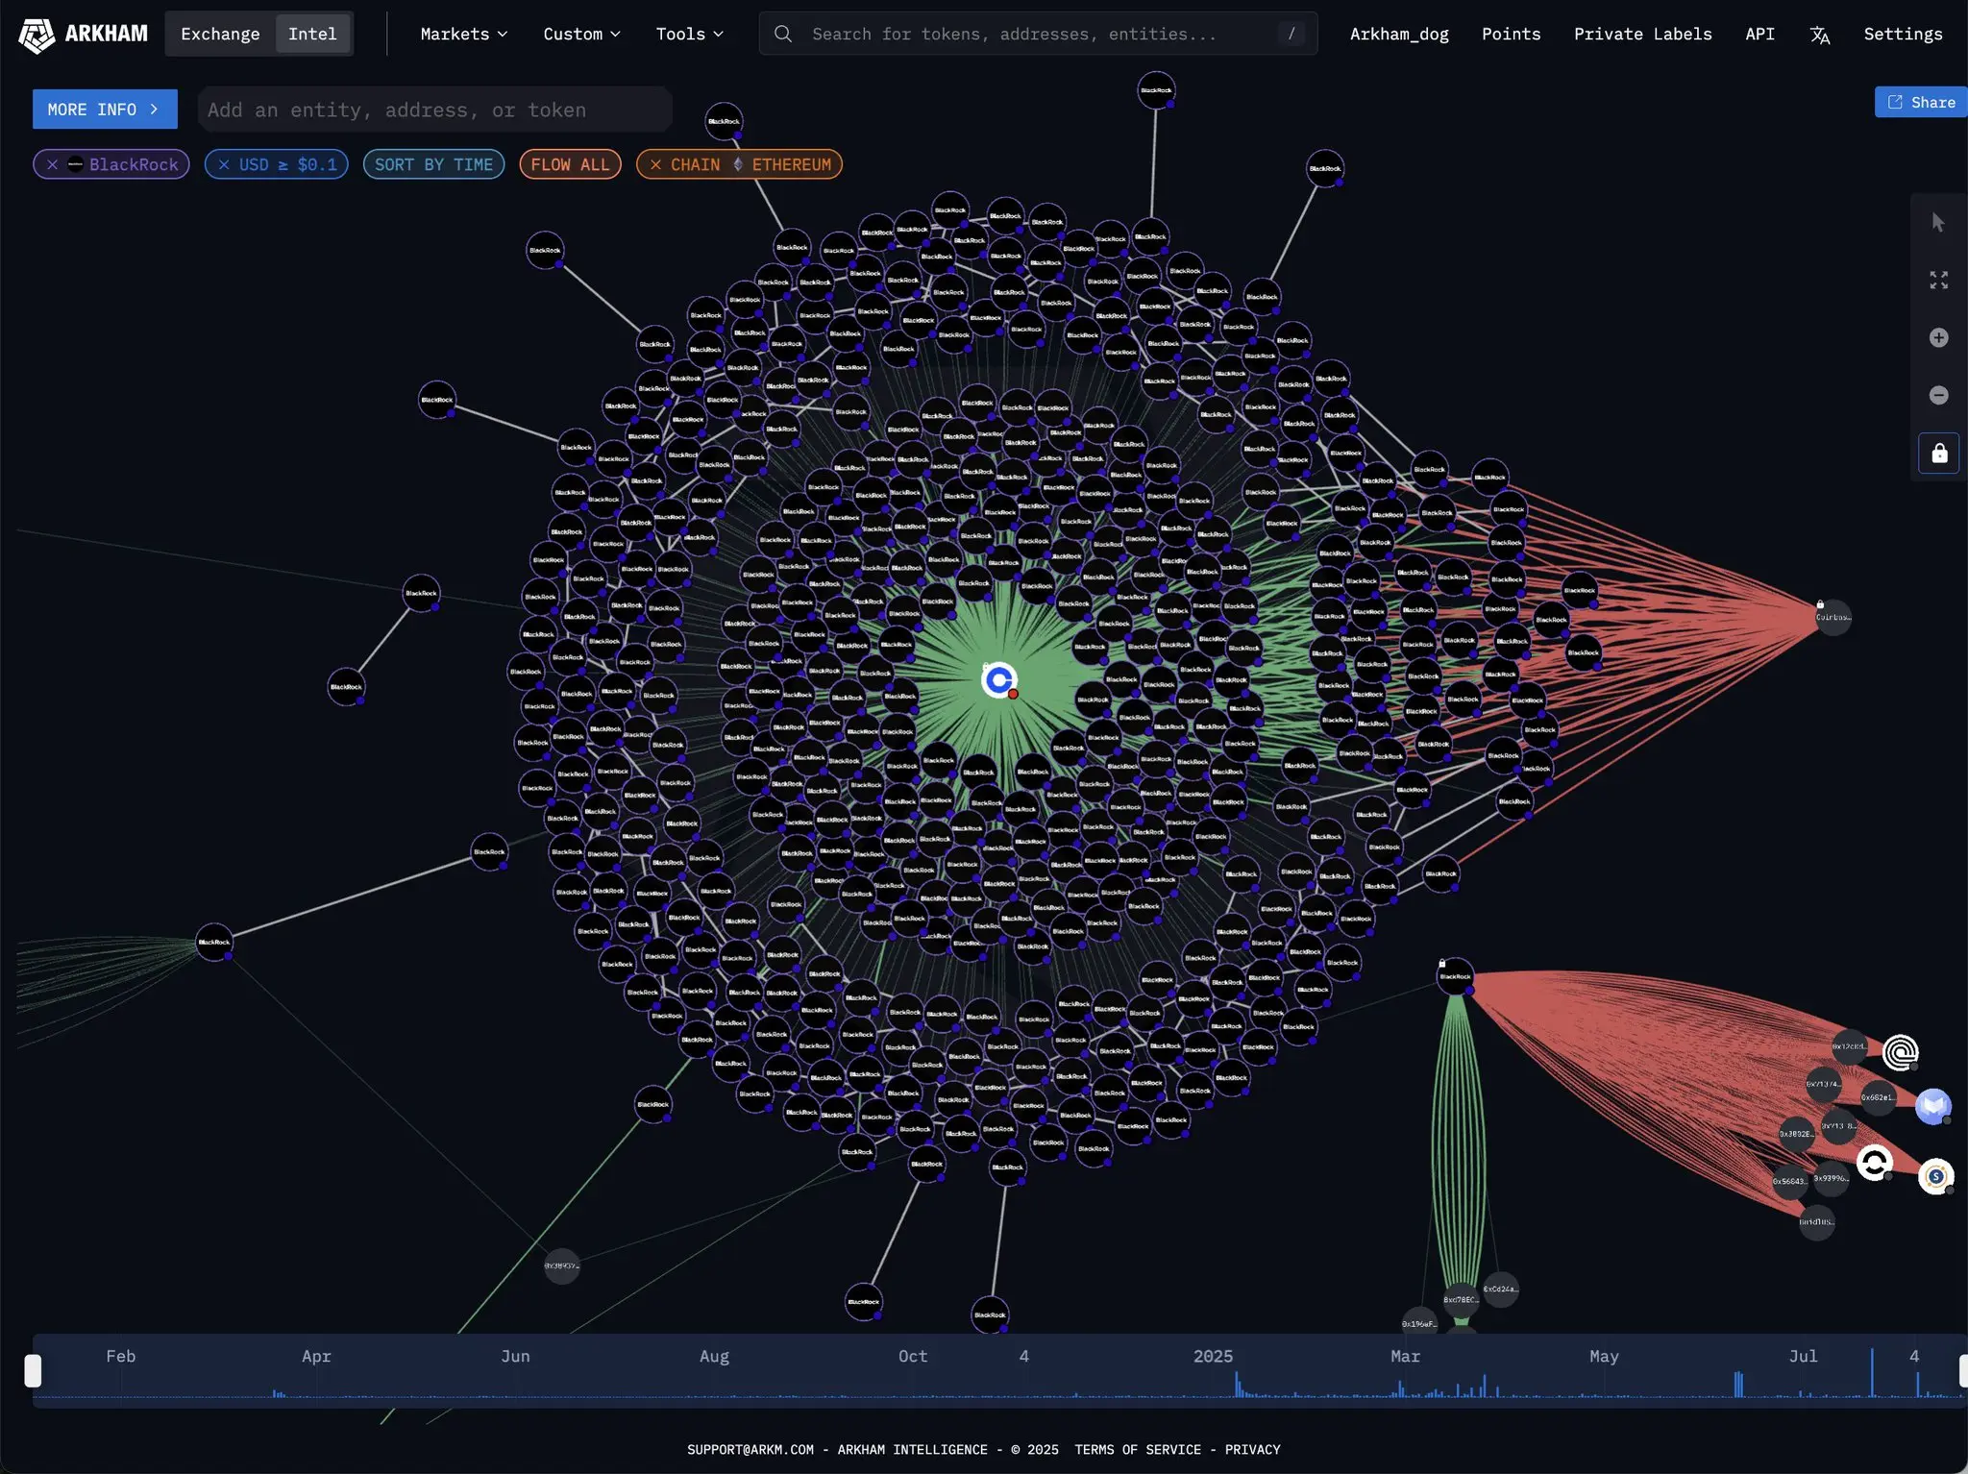The height and width of the screenshot is (1474, 1968).
Task: Select the 0xd78EC... address node
Action: tap(1461, 1300)
